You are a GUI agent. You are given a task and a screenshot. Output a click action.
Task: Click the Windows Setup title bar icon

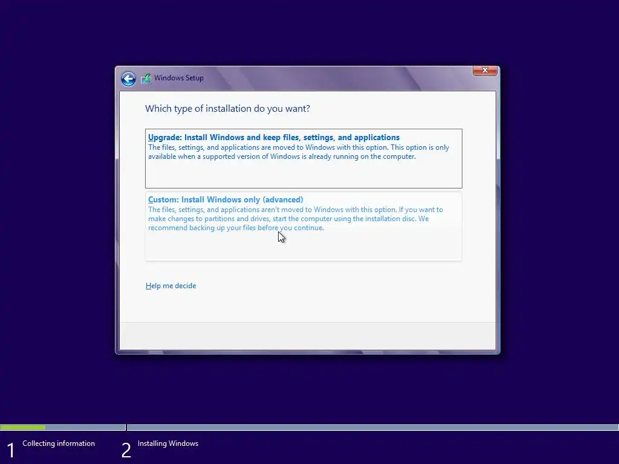146,78
